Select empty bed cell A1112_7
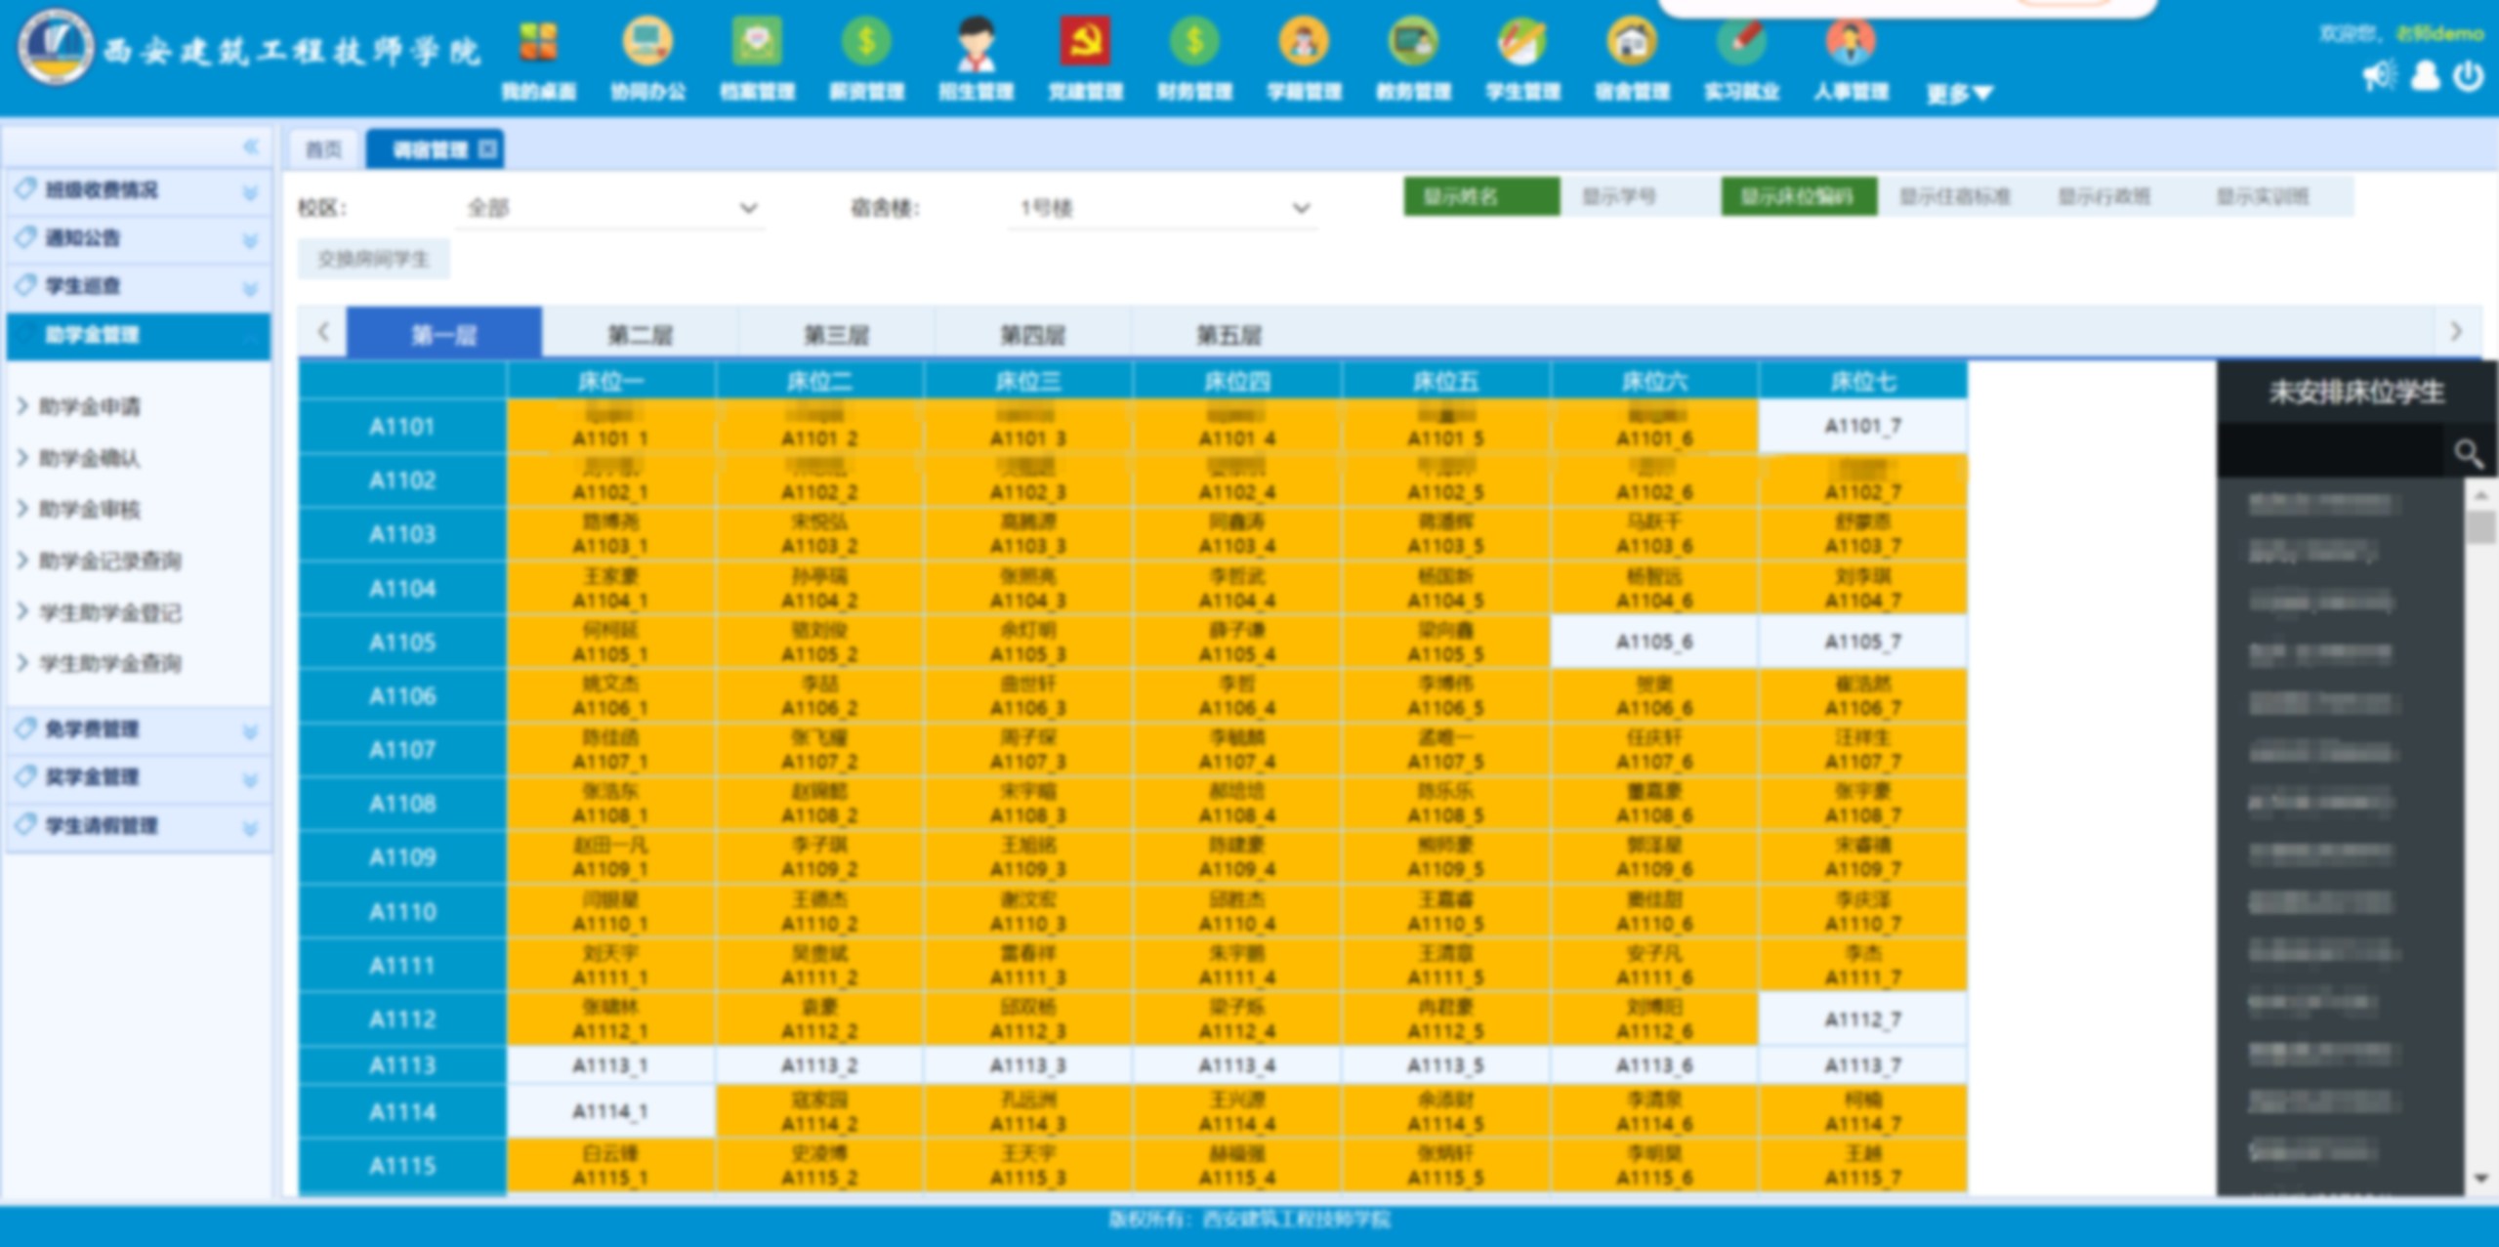 click(x=1863, y=1019)
